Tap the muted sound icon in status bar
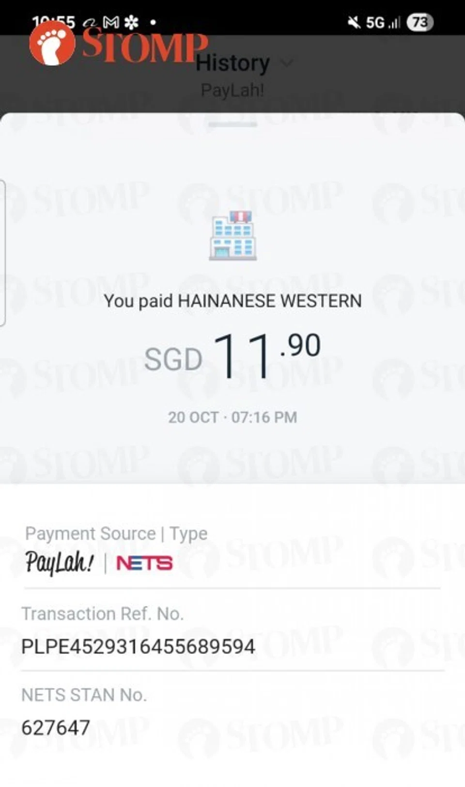465x787 pixels. [354, 22]
